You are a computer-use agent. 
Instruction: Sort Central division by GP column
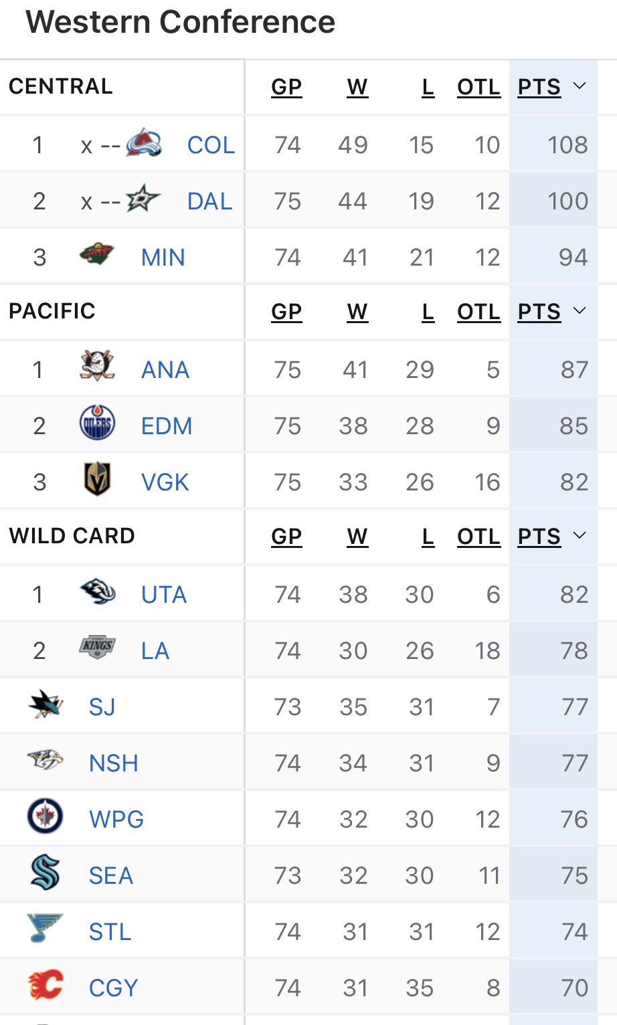pyautogui.click(x=286, y=87)
